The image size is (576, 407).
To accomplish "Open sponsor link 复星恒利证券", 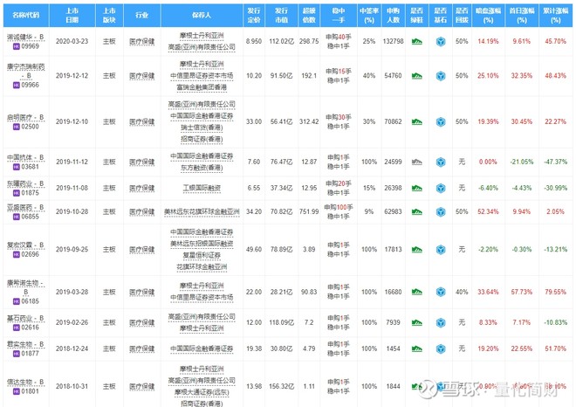I will tap(202, 255).
